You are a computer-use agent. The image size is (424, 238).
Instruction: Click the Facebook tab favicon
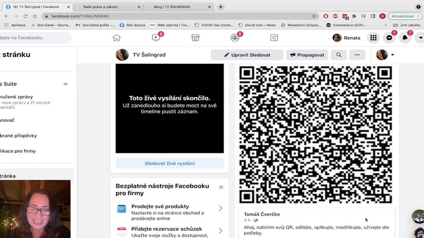(8, 7)
